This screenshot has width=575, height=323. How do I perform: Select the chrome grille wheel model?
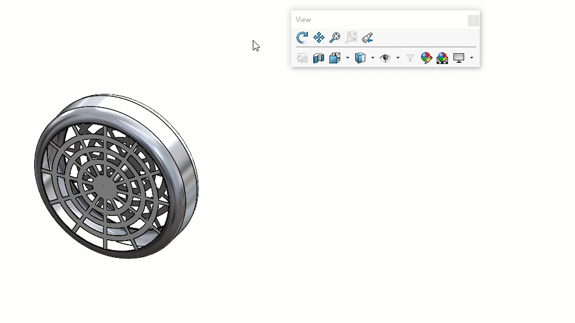117,176
